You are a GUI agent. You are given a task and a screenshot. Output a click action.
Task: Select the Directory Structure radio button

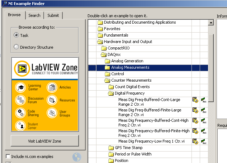pyautogui.click(x=16, y=47)
